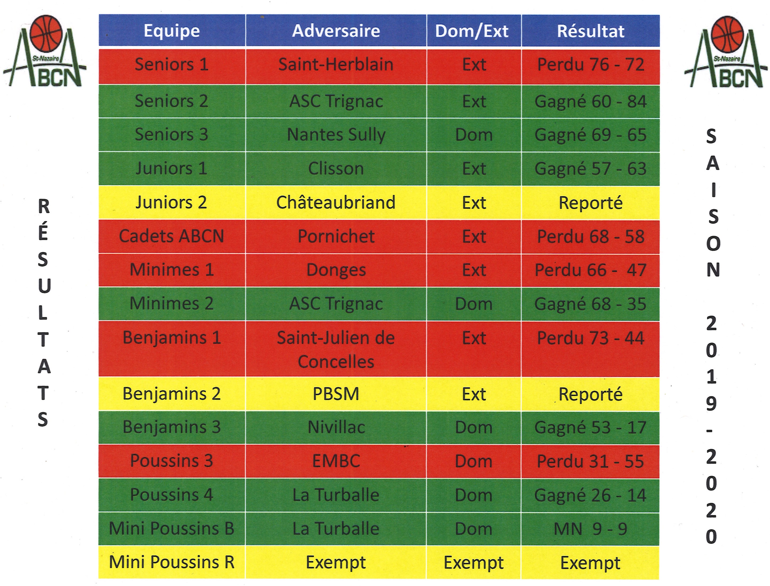The image size is (770, 586).
Task: Select the Seniors 1 team cell
Action: [x=172, y=65]
